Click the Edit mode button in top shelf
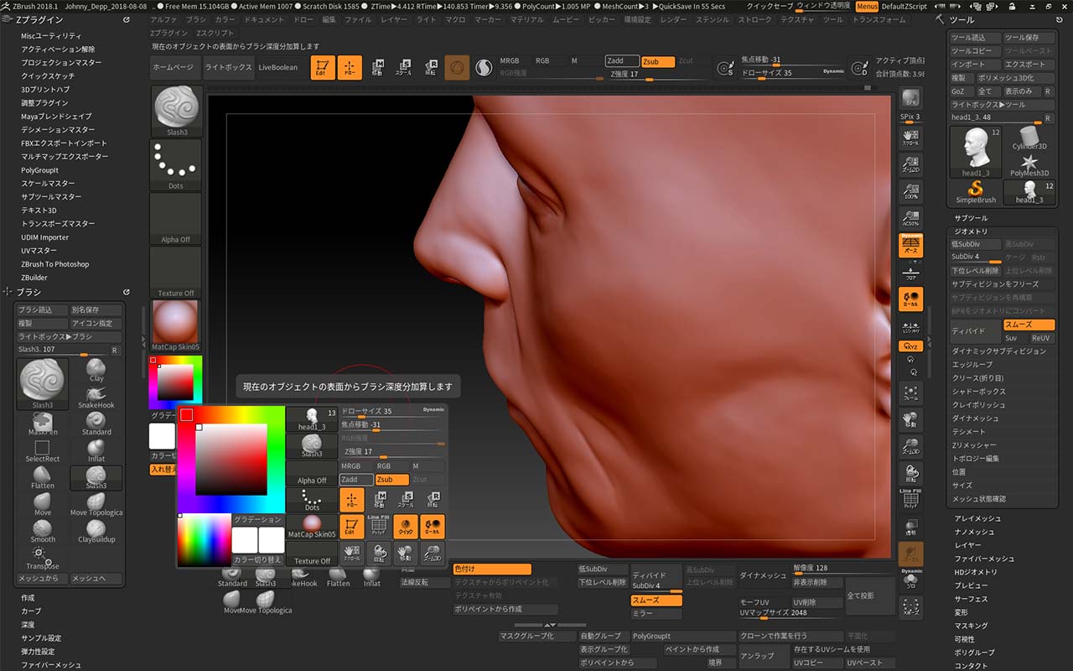The image size is (1073, 671). pos(321,68)
